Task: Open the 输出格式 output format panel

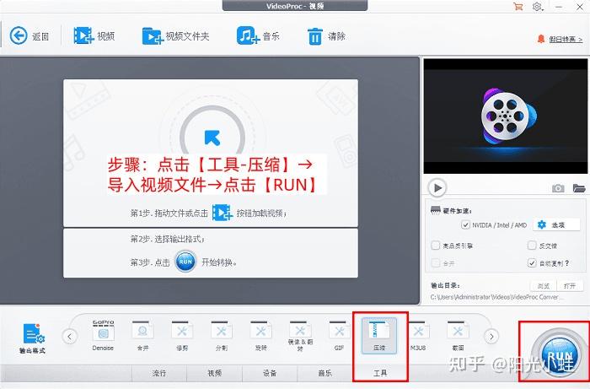Action: [34, 338]
